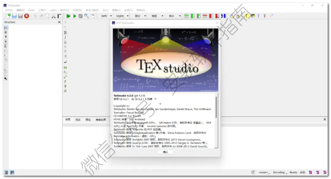
Task: Confirm the About dialog with 确认 button
Action: point(165,152)
